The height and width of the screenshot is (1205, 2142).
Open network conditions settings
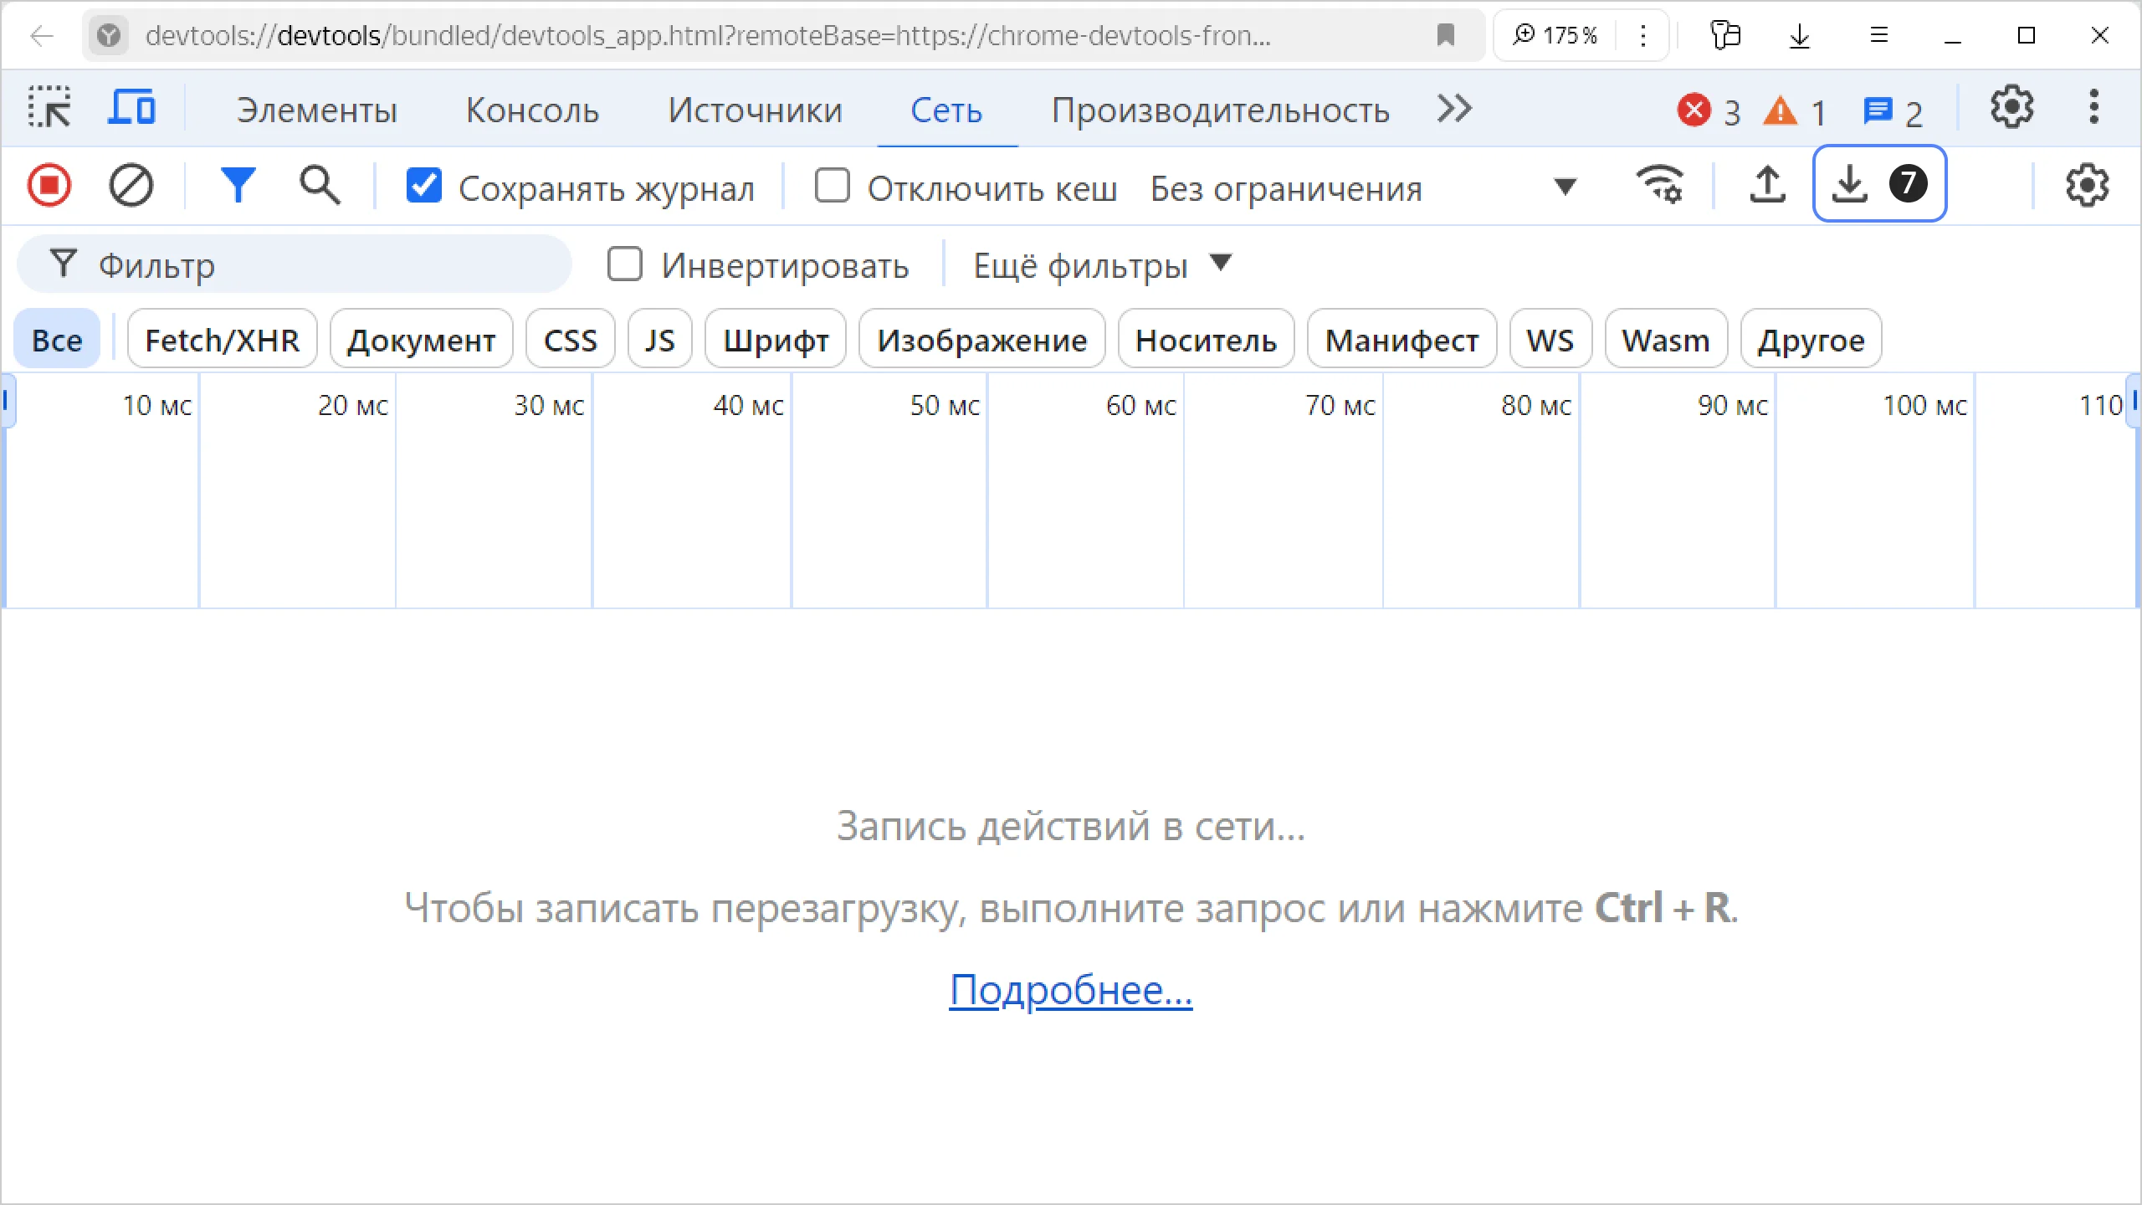click(x=1661, y=184)
